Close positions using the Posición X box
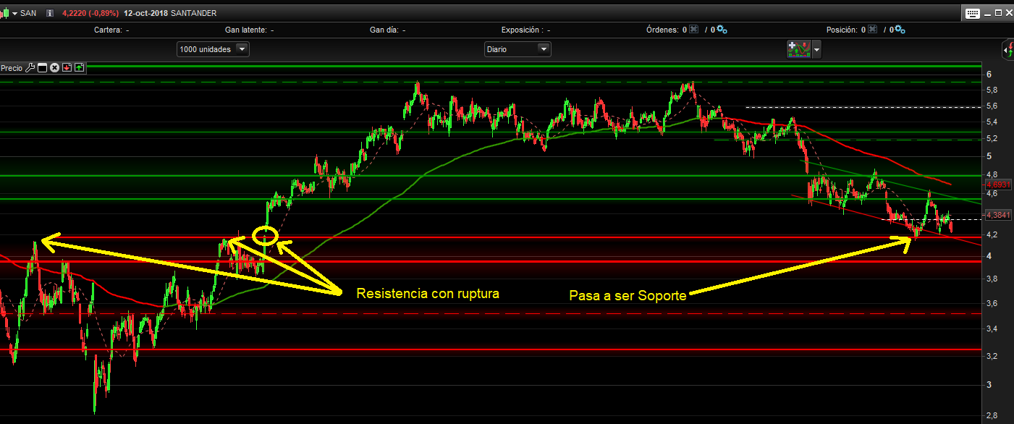This screenshot has height=424, width=1014. [872, 30]
